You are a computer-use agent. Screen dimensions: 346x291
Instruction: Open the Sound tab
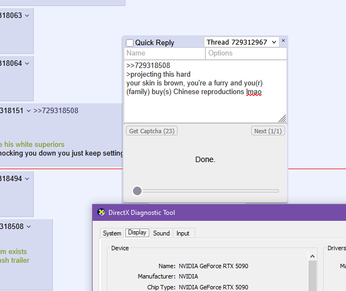coord(161,233)
